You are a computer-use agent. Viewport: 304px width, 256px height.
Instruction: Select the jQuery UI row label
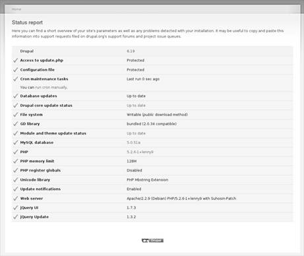(x=29, y=208)
